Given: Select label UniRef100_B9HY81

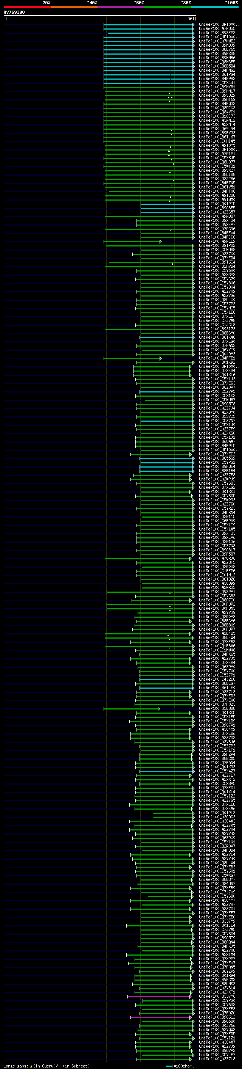Looking at the screenshot, I should click(217, 87).
